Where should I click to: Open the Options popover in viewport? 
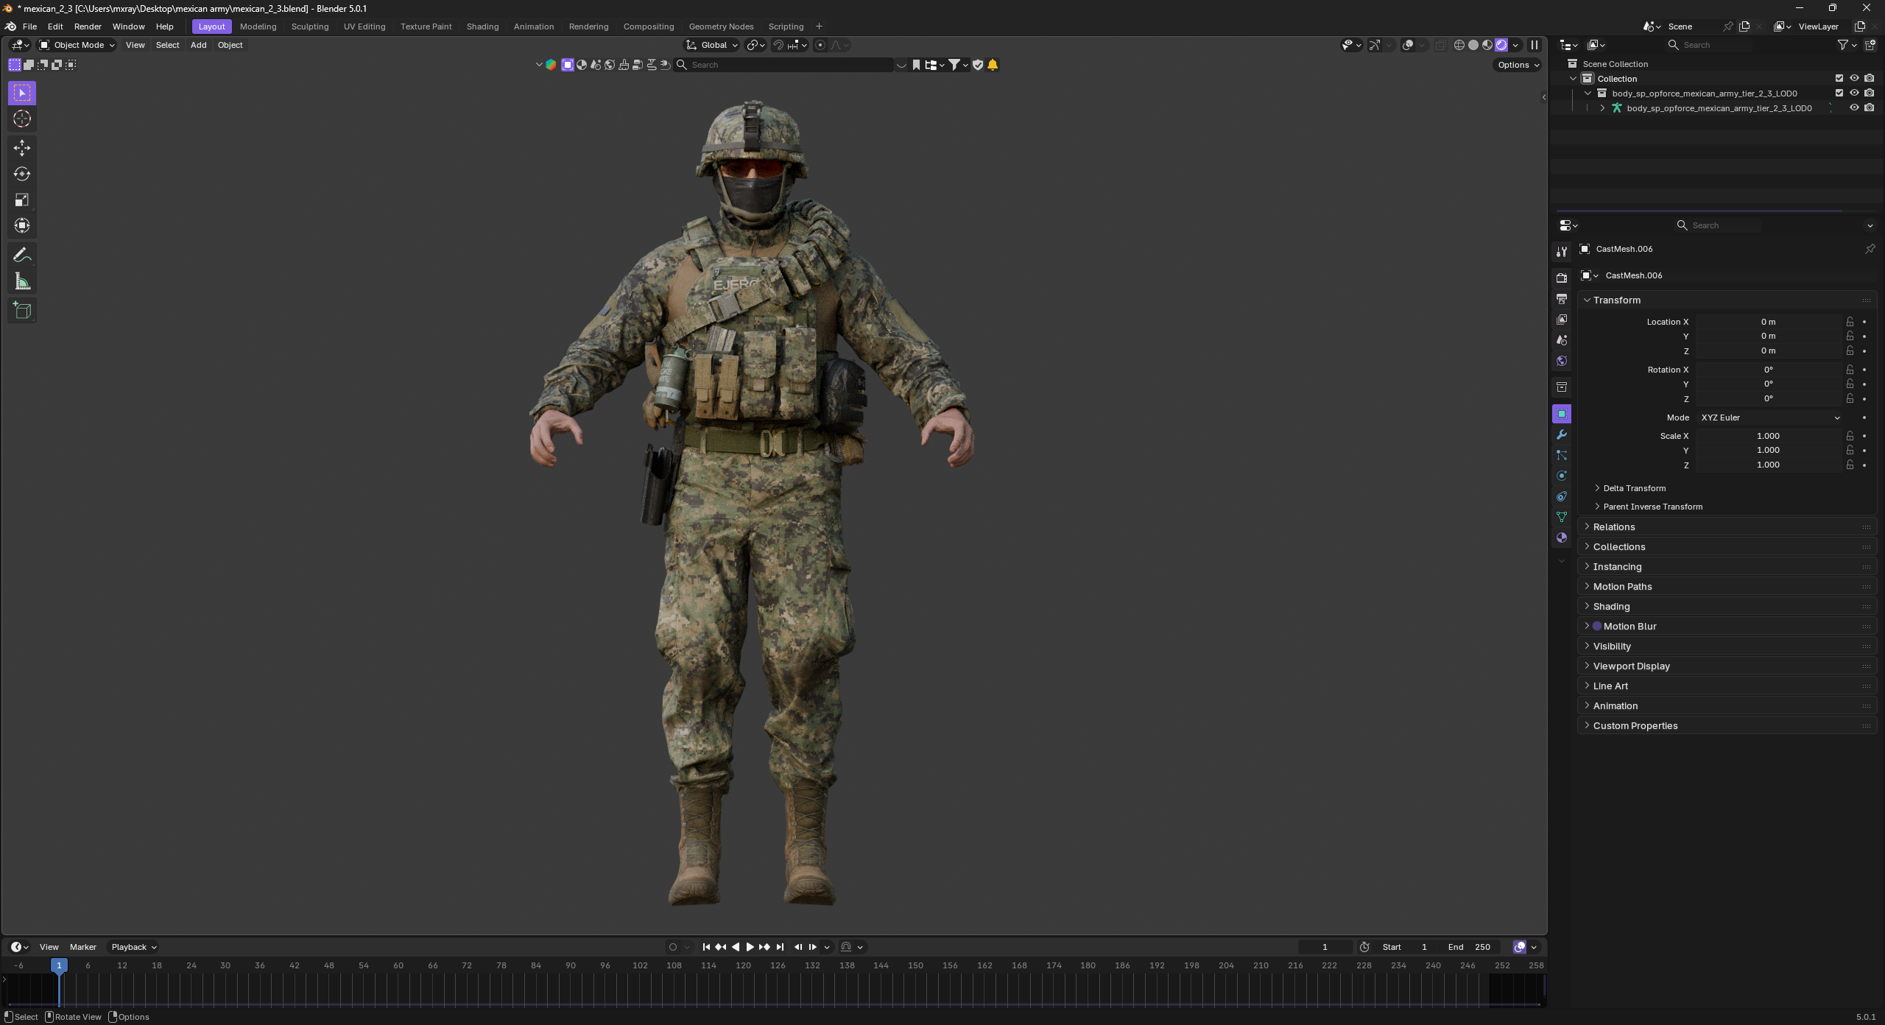pos(1518,65)
